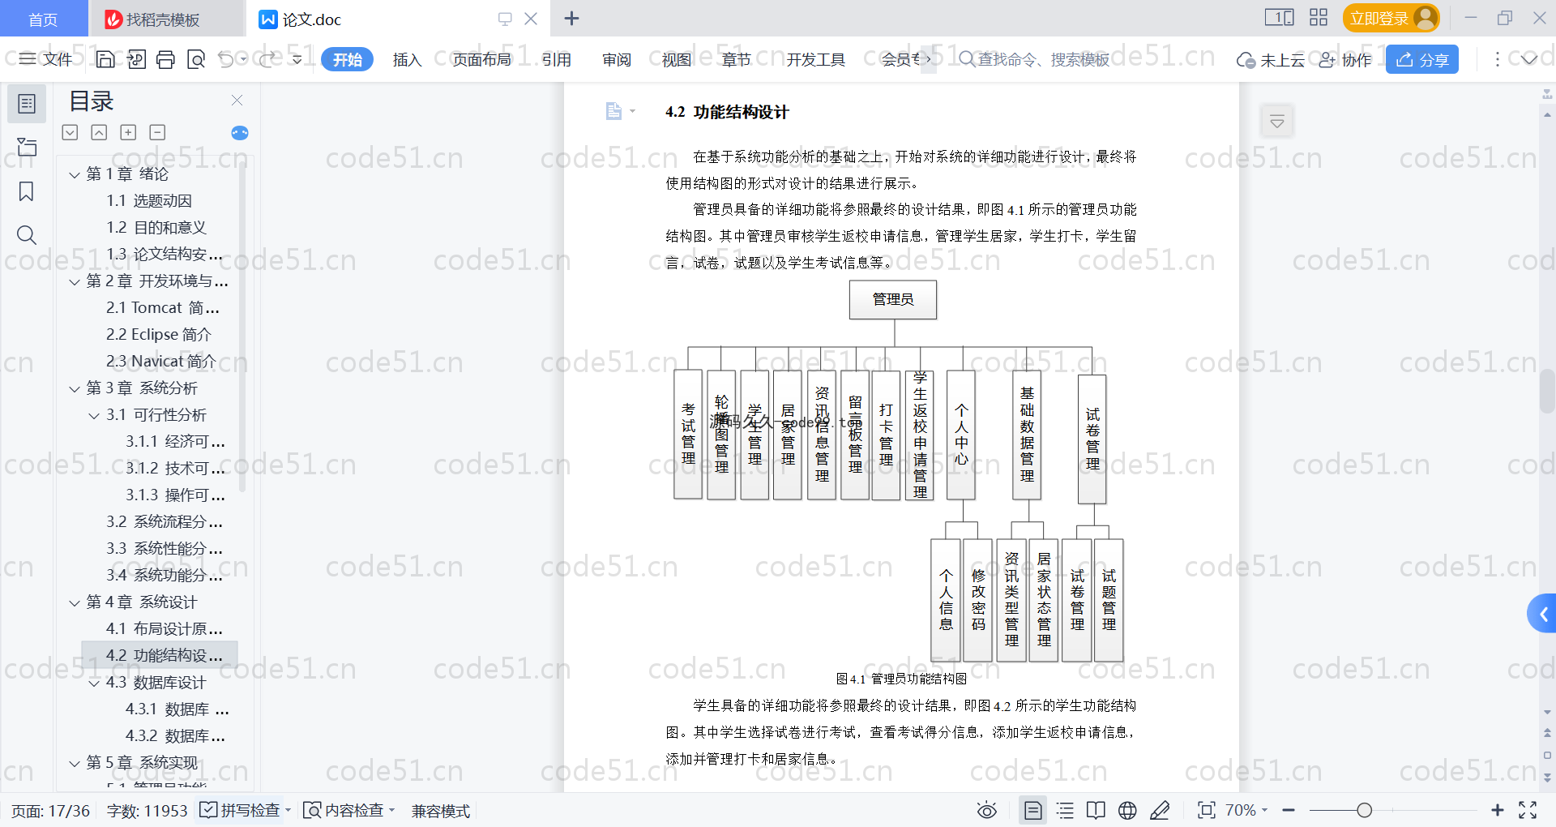The image size is (1556, 827).
Task: Open quick access toolbar dropdown arrow
Action: 297,59
